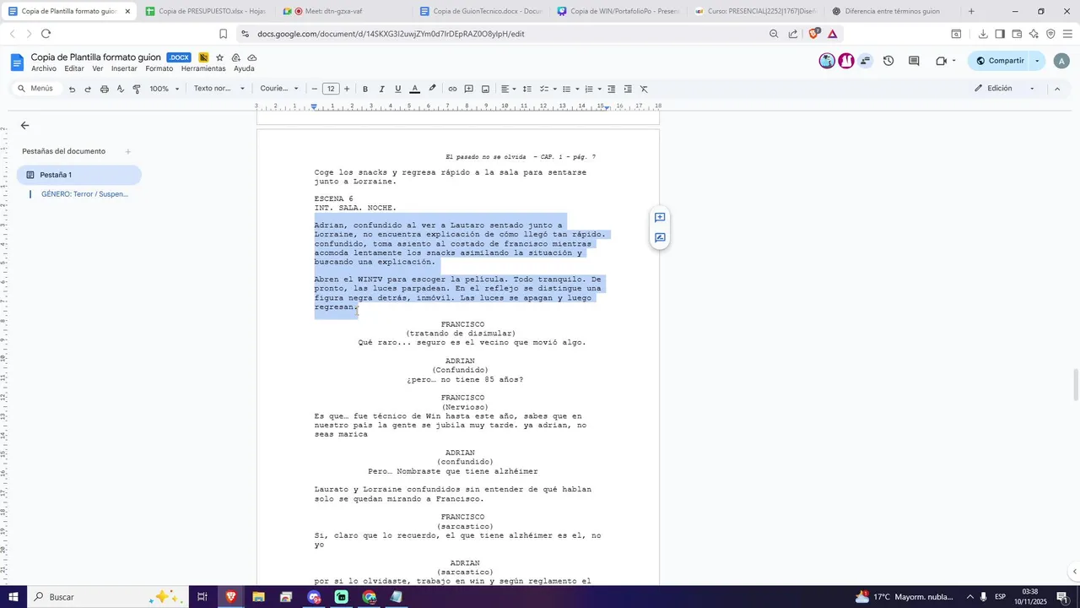Star this document
The height and width of the screenshot is (608, 1080).
[220, 57]
